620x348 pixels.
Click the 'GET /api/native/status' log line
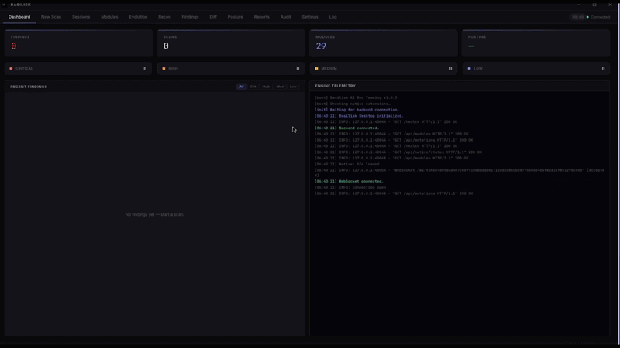click(x=398, y=152)
